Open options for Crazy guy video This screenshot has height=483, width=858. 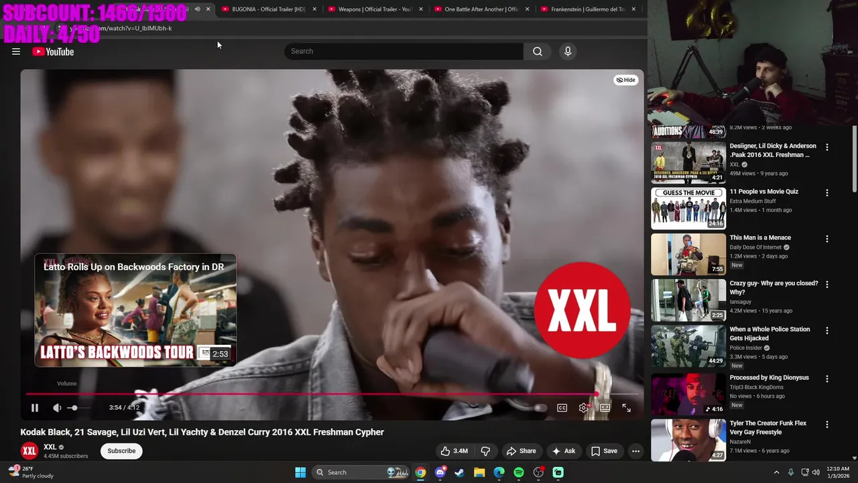[826, 284]
